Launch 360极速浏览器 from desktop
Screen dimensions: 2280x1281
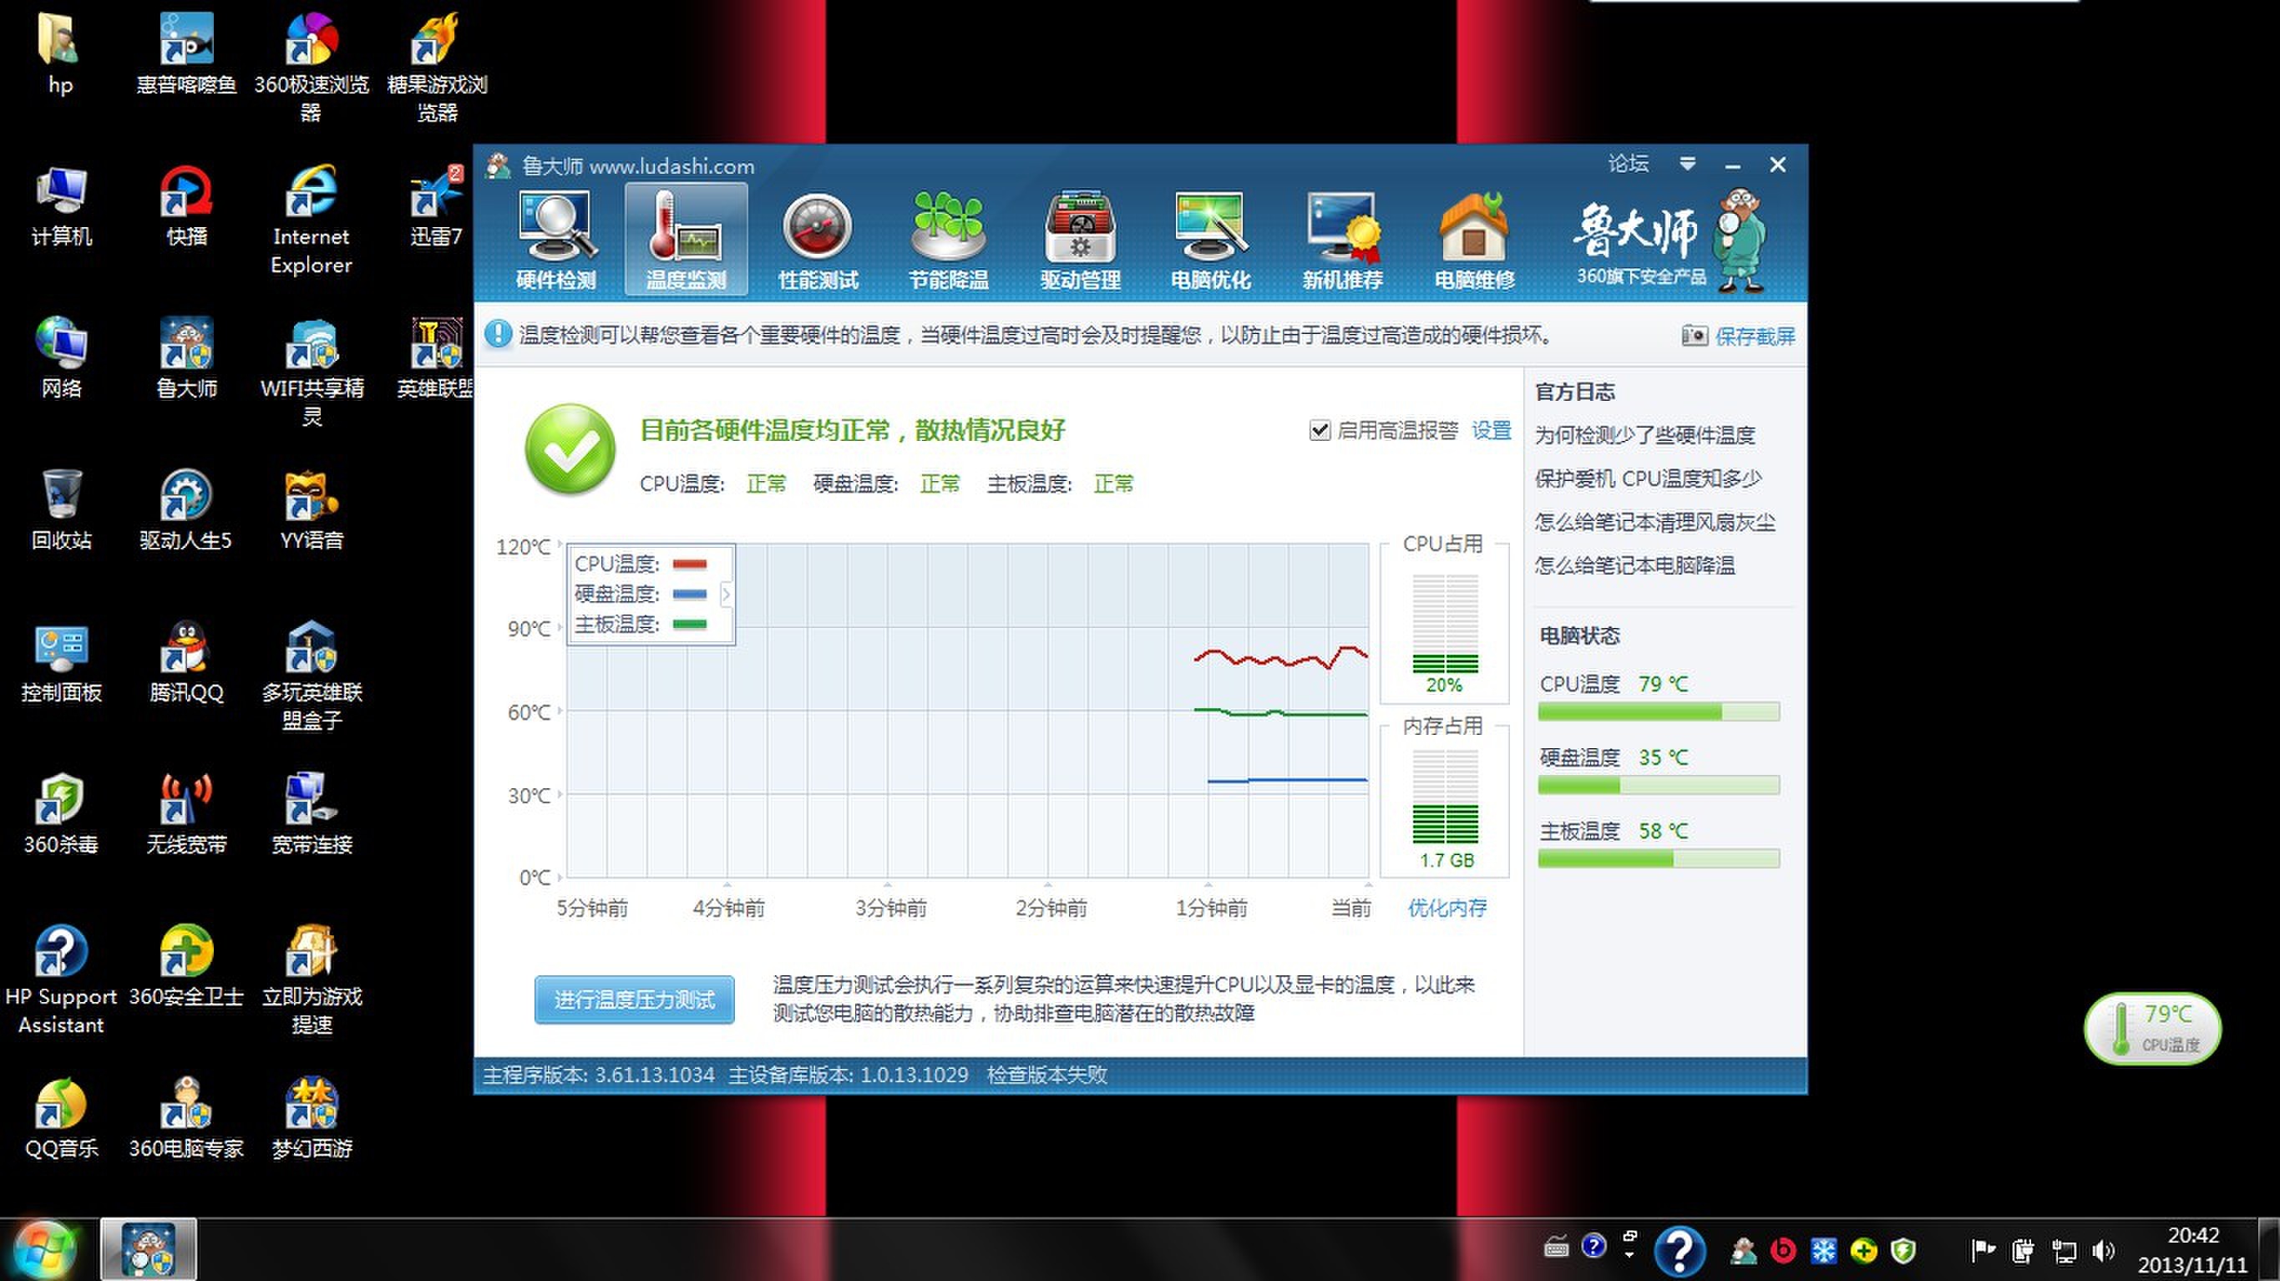pos(311,67)
